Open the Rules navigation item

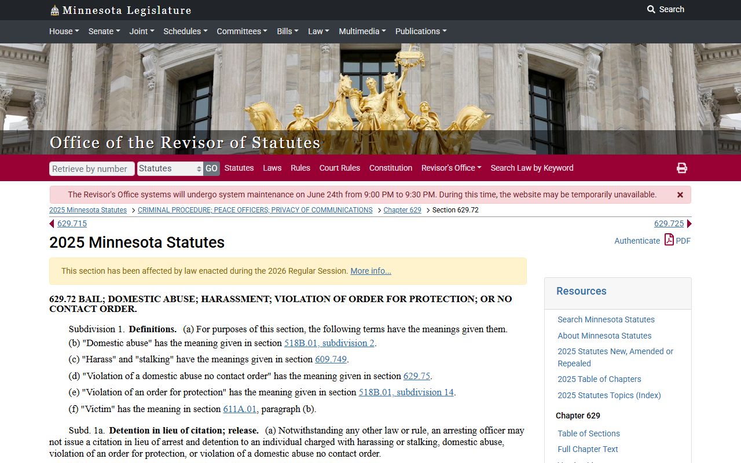(x=300, y=168)
